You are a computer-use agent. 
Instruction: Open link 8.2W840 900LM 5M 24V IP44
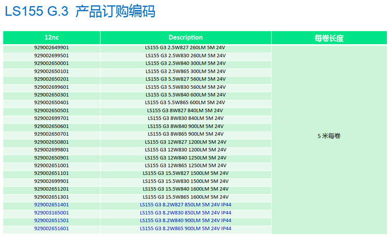tap(186, 220)
